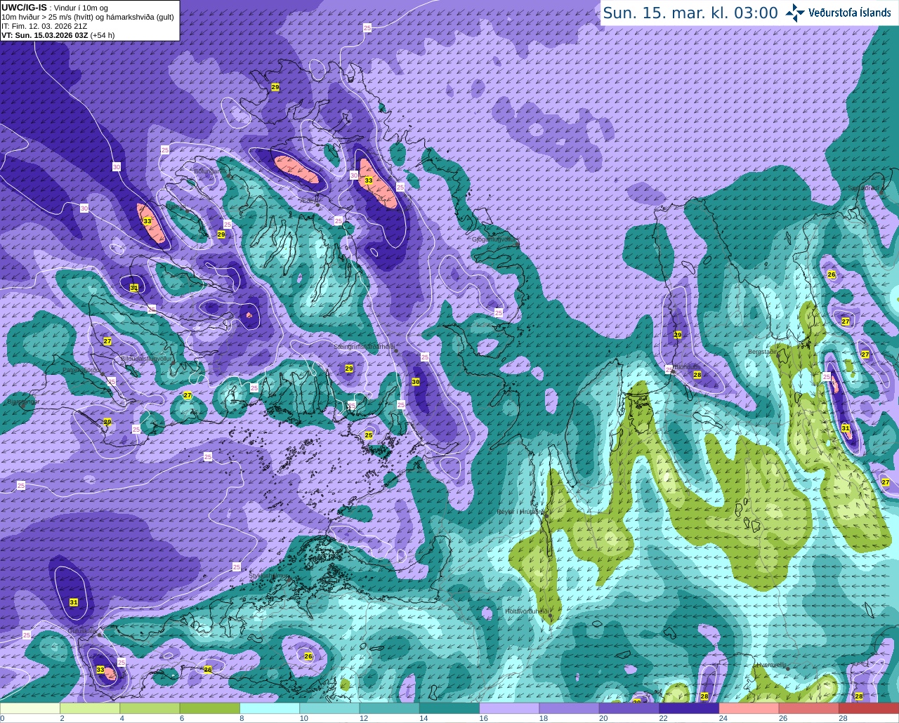899x723 pixels.
Task: Click the Veðurstofa Íslands wordmark text
Action: click(850, 13)
